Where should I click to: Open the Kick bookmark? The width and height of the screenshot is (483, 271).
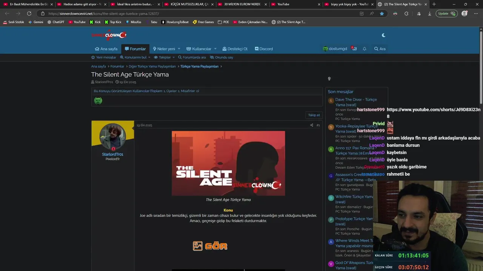[95, 22]
